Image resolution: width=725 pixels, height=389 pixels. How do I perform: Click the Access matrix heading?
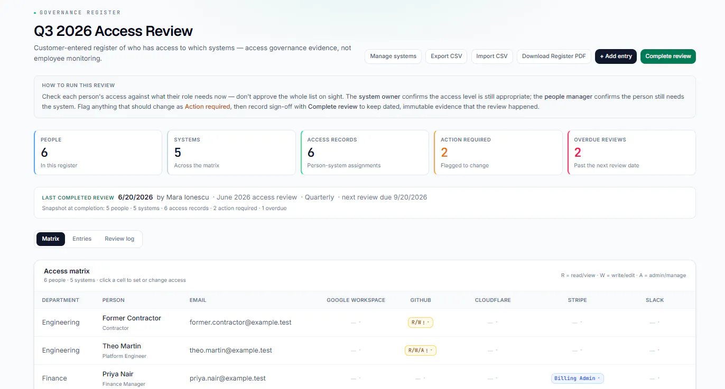pos(67,271)
